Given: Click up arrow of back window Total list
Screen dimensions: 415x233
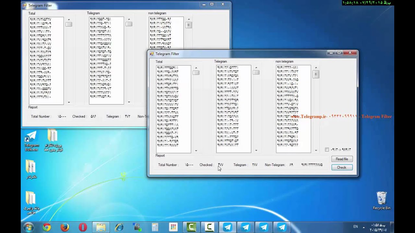Looking at the screenshot, I should point(69,19).
